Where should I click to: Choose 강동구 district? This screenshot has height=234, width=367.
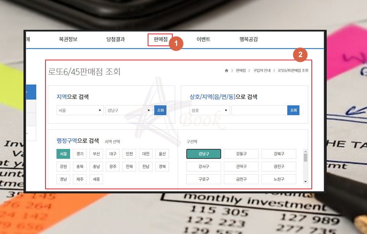241,154
